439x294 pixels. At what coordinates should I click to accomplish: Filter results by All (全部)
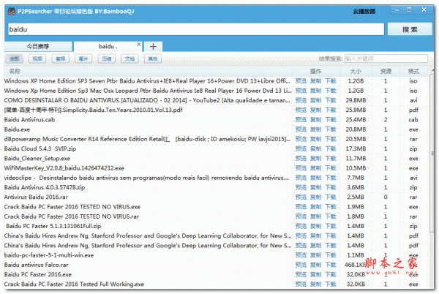(15, 59)
